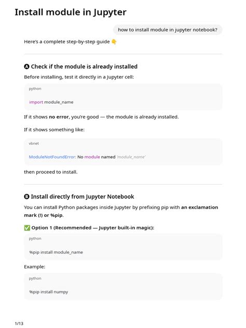Click the circled B section icon
Image resolution: width=246 pixels, height=328 pixels.
coord(26,197)
